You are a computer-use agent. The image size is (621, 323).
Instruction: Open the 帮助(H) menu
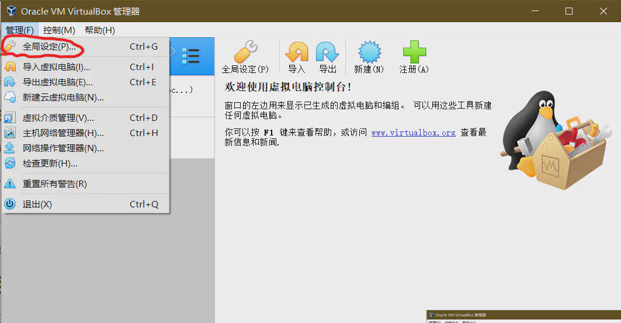(x=100, y=30)
